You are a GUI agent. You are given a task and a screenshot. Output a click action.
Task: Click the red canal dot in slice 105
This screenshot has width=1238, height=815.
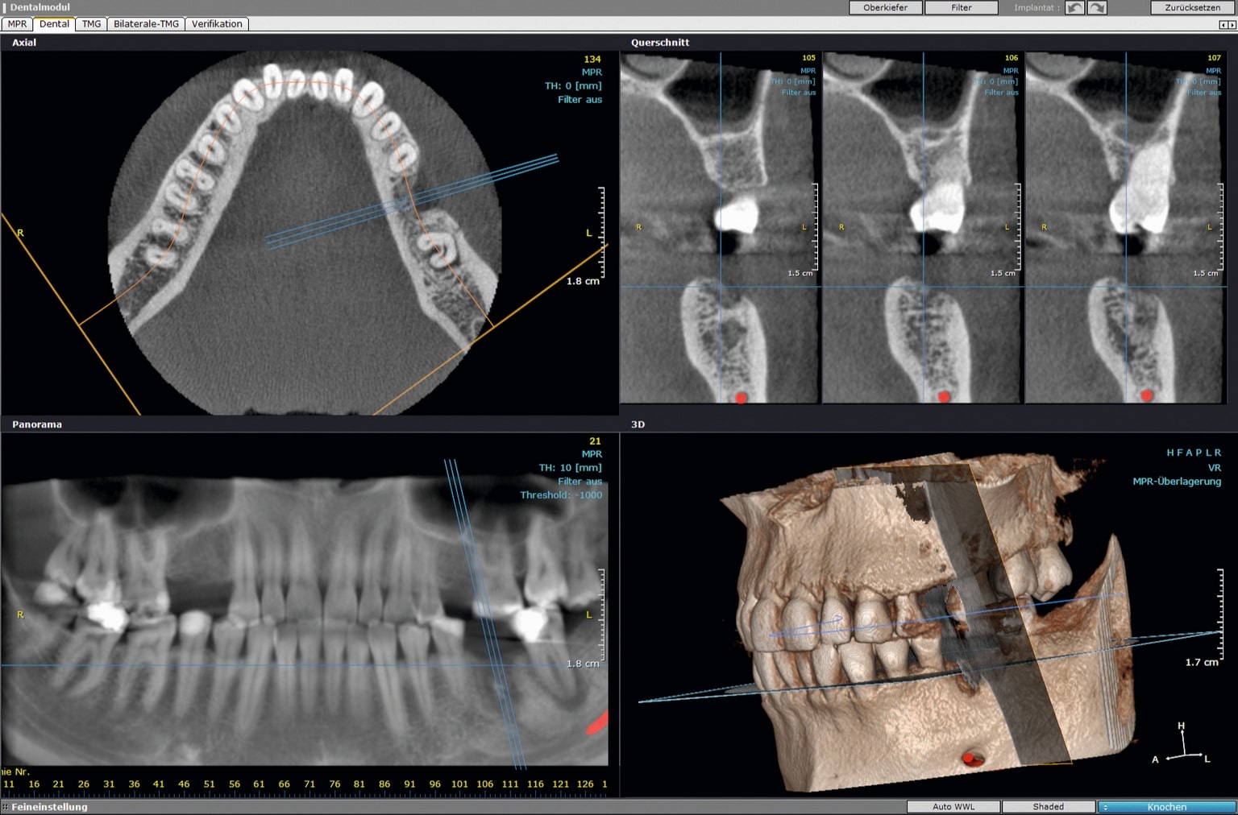[x=741, y=397]
